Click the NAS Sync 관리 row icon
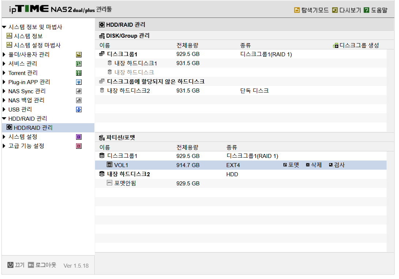The image size is (399, 279). [79, 91]
